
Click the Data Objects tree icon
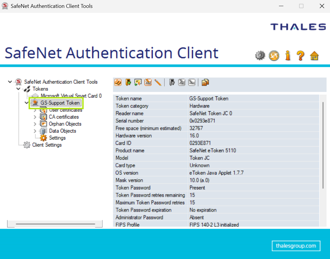point(43,131)
